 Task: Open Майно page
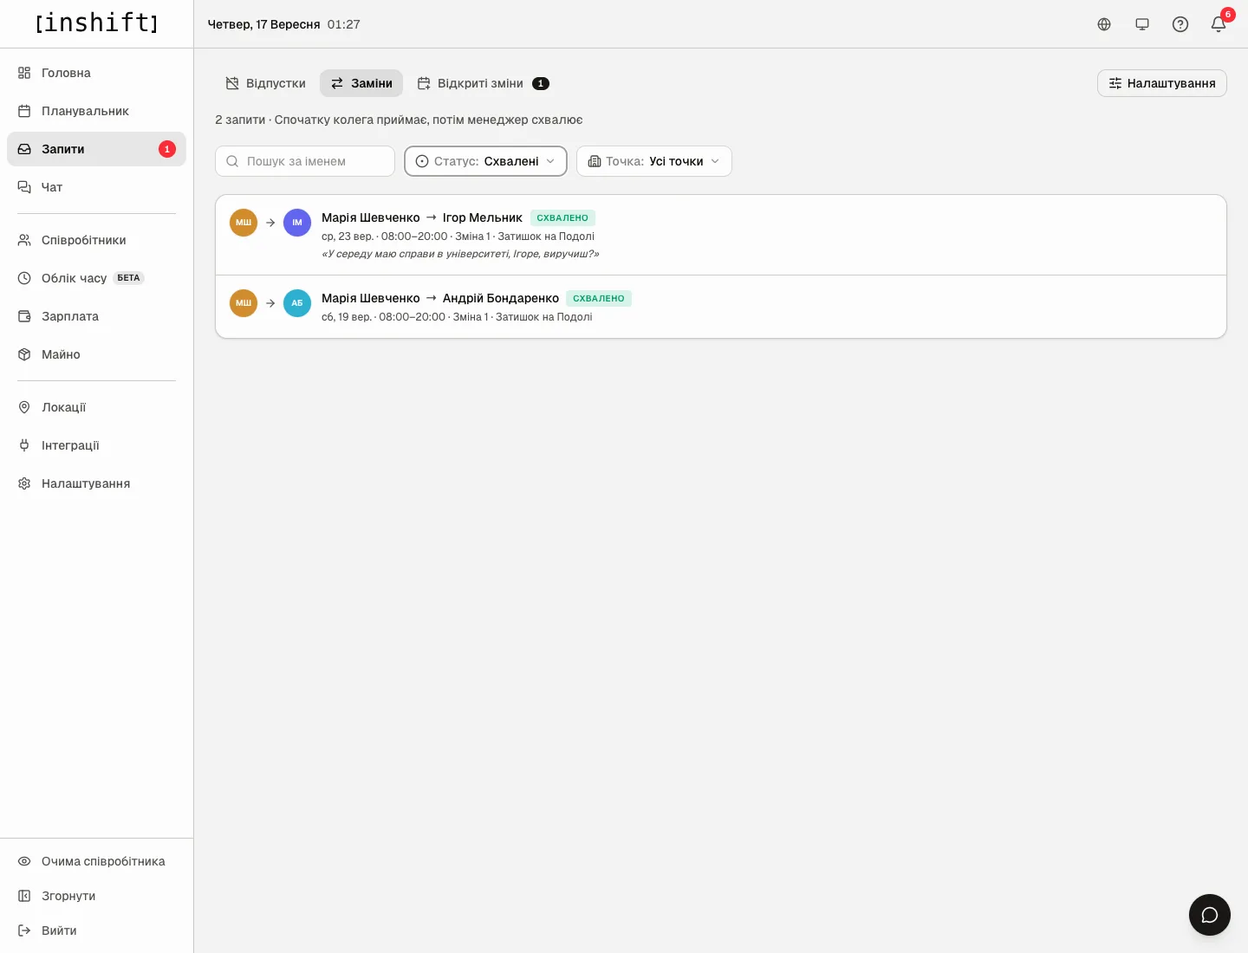(x=96, y=354)
